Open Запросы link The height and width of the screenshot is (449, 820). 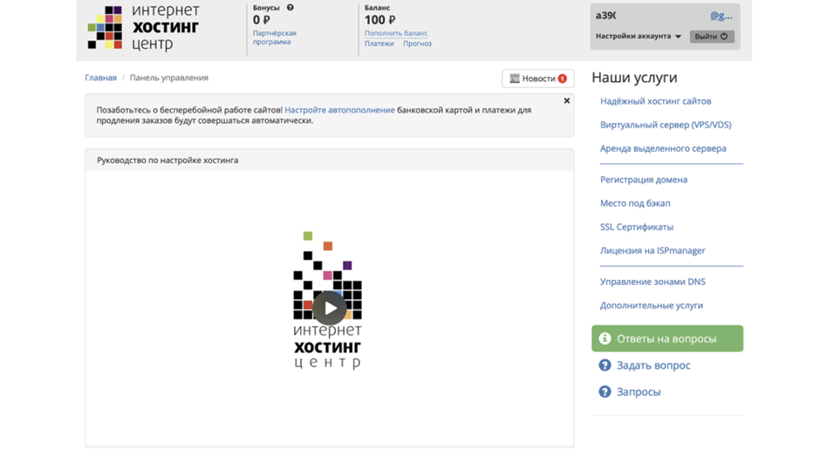pos(639,391)
